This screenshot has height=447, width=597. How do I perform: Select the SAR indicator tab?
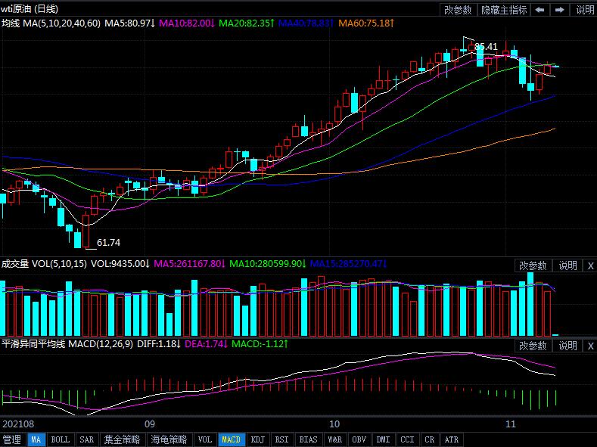86,439
